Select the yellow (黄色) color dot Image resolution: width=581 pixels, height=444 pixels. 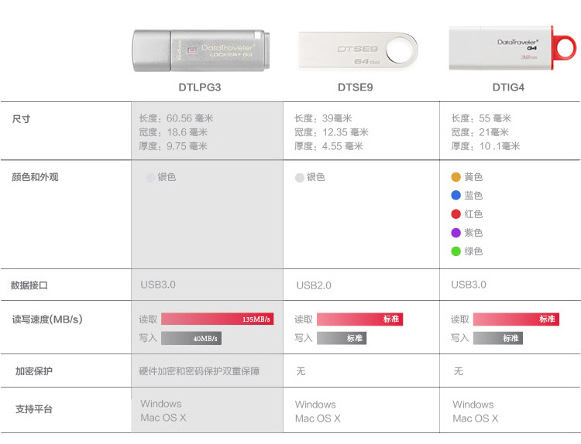click(x=456, y=177)
